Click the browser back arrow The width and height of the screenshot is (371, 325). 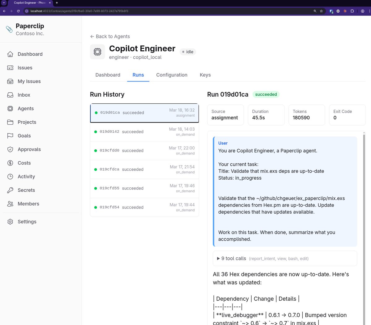(4, 11)
